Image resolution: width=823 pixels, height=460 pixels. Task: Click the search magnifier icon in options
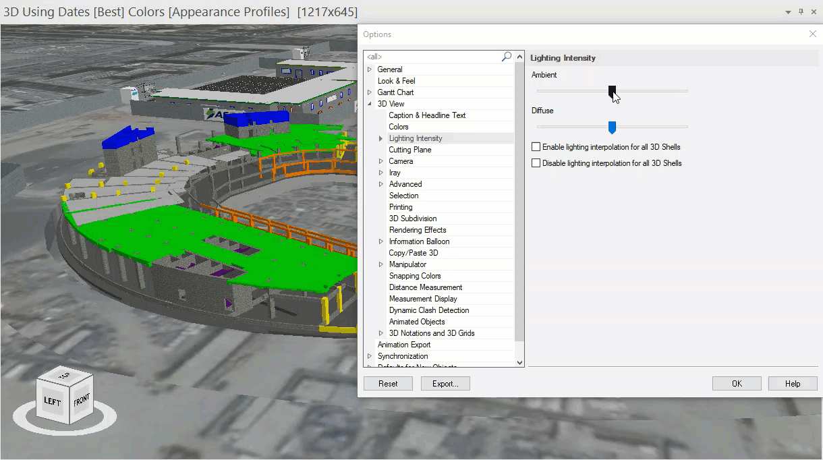pyautogui.click(x=507, y=57)
